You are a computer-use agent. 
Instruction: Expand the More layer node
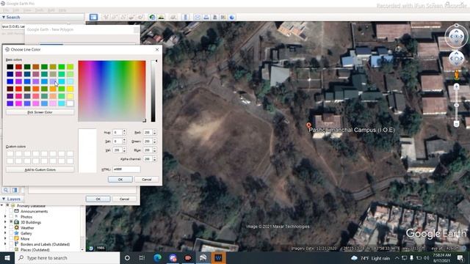5,239
